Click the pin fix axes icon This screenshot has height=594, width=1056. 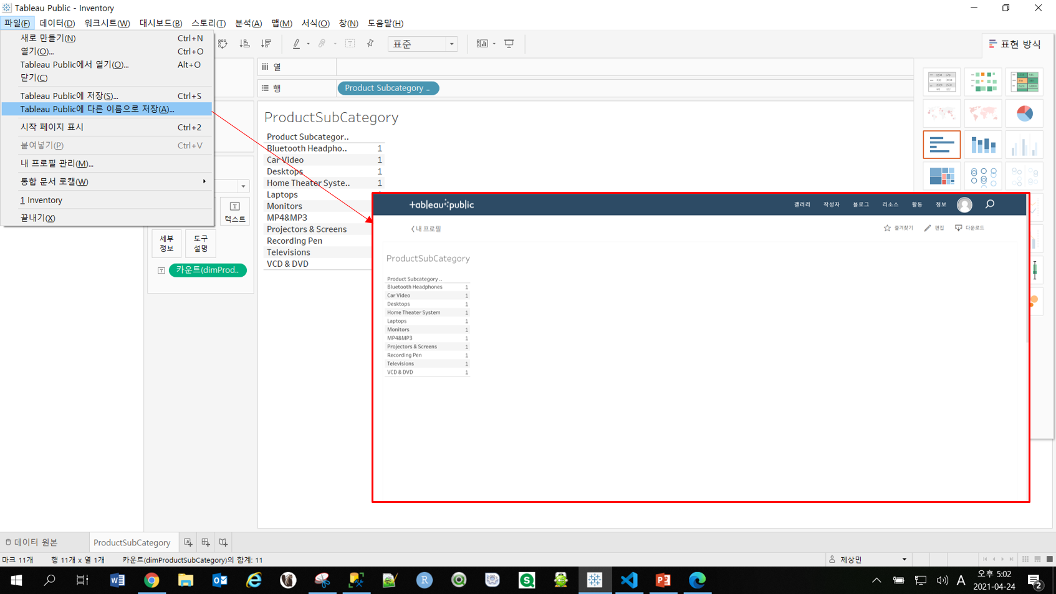tap(370, 44)
